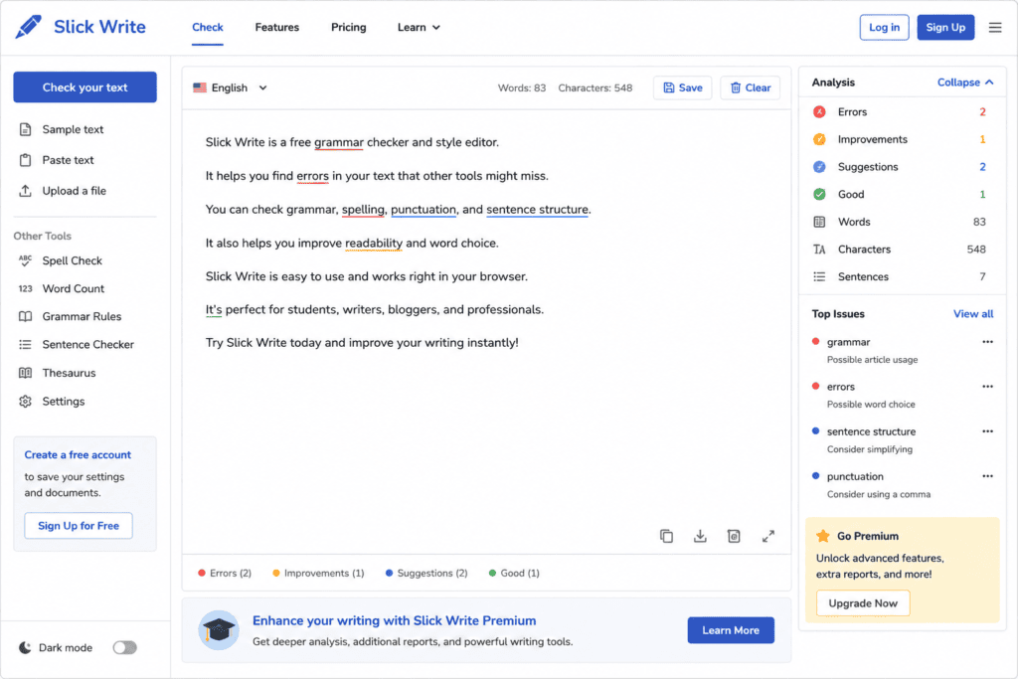Image resolution: width=1018 pixels, height=679 pixels.
Task: Click the Grammar Rules book icon
Action: (x=25, y=317)
